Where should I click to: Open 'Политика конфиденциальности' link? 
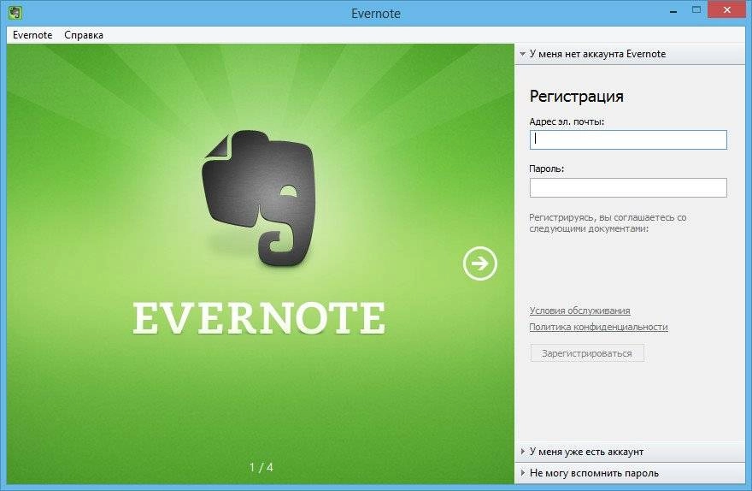click(598, 327)
